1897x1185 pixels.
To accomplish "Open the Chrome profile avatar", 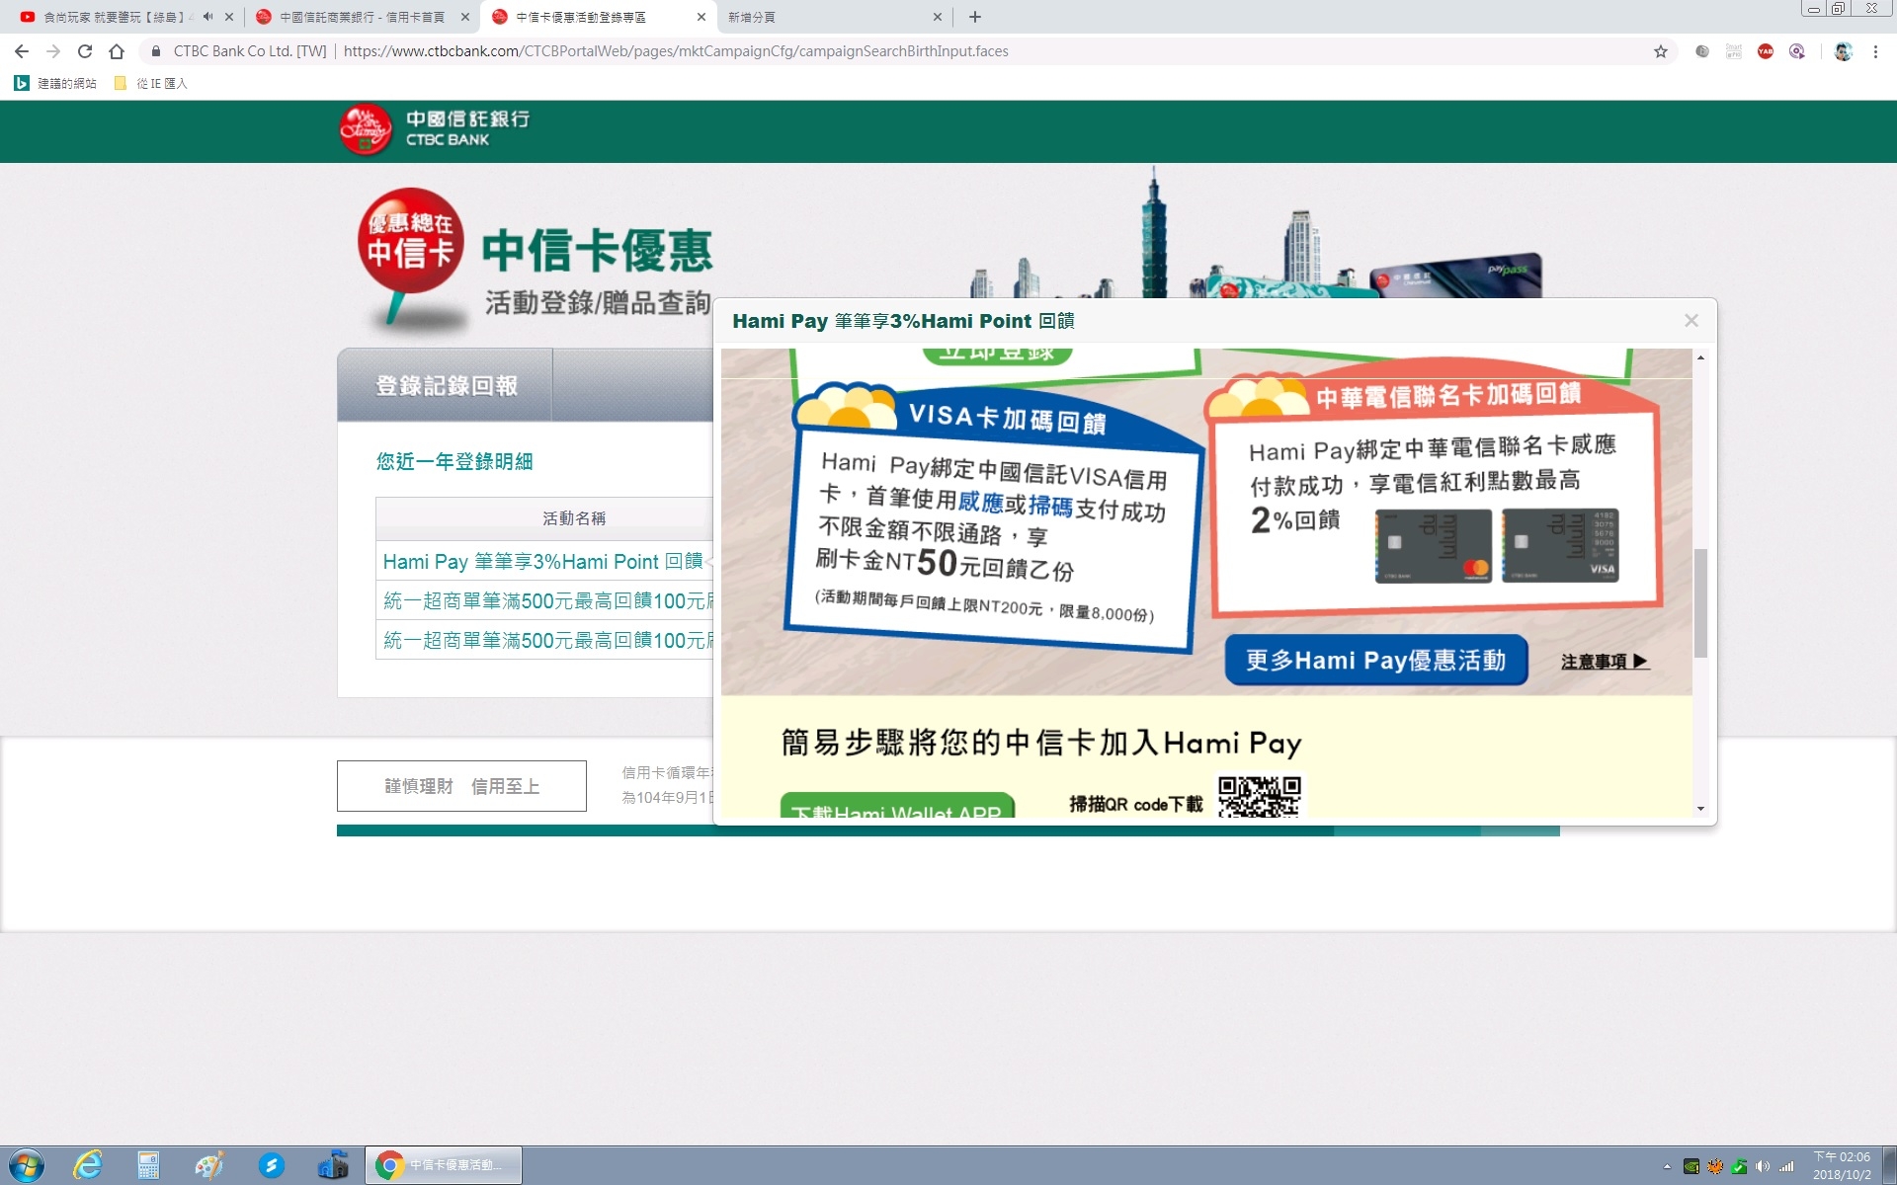I will (1844, 51).
